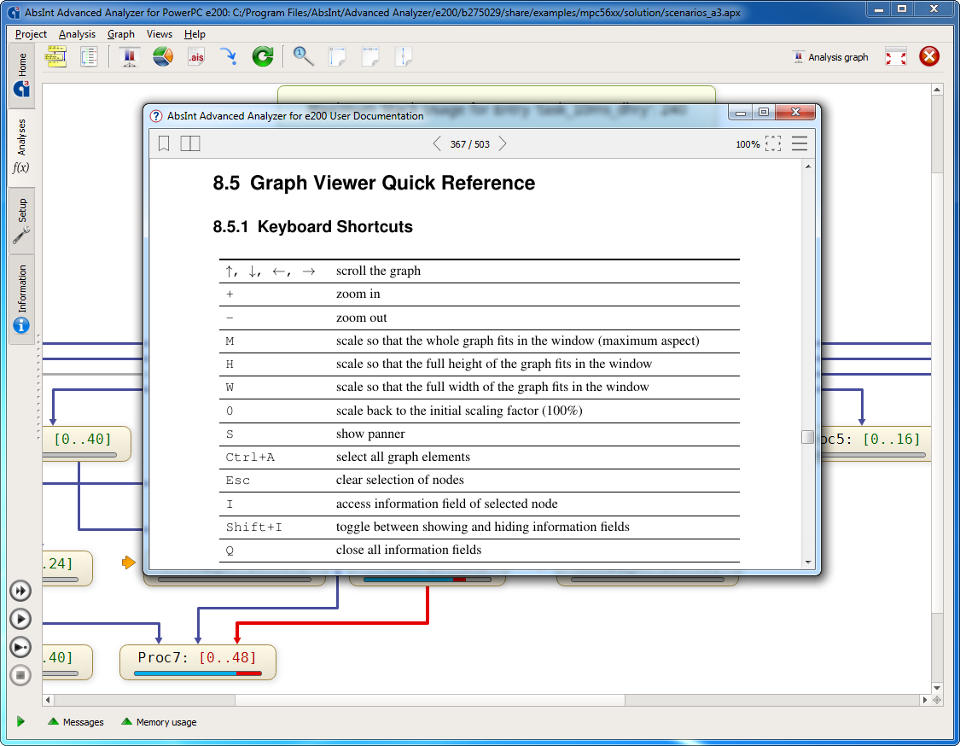Click the fit height page icon
The image size is (960, 746).
(403, 57)
